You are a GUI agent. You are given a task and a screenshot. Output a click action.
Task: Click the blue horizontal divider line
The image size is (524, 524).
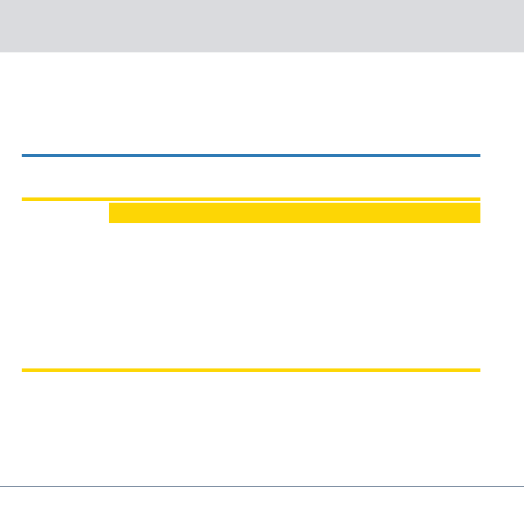pos(251,156)
